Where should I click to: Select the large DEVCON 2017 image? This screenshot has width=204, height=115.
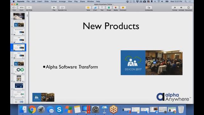pos(152,63)
